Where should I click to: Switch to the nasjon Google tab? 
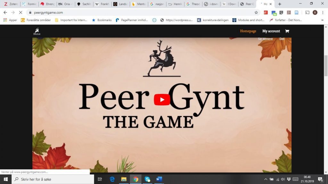[157, 4]
